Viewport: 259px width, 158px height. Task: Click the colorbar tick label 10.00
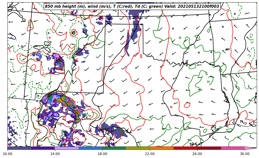coord(7,154)
